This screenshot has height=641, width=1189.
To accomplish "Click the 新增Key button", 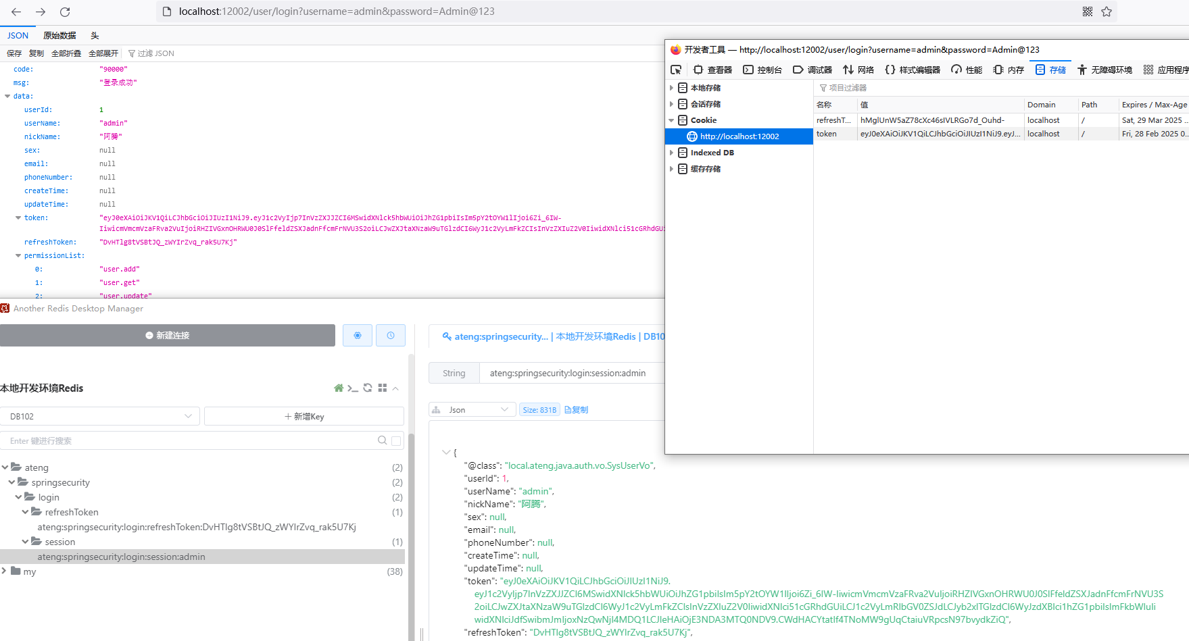I will 304,416.
